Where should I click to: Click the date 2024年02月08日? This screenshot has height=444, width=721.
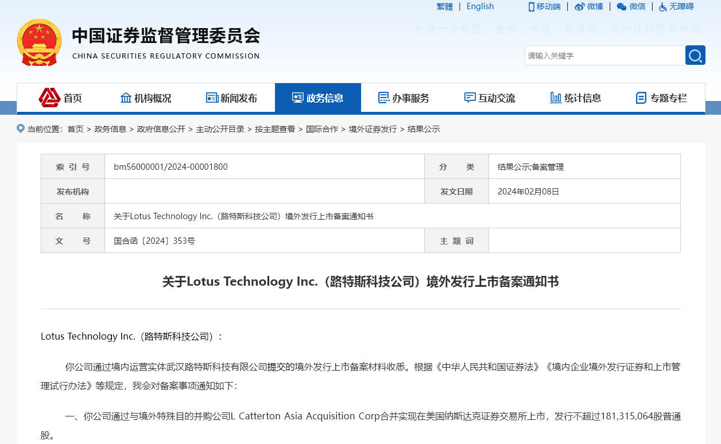528,192
